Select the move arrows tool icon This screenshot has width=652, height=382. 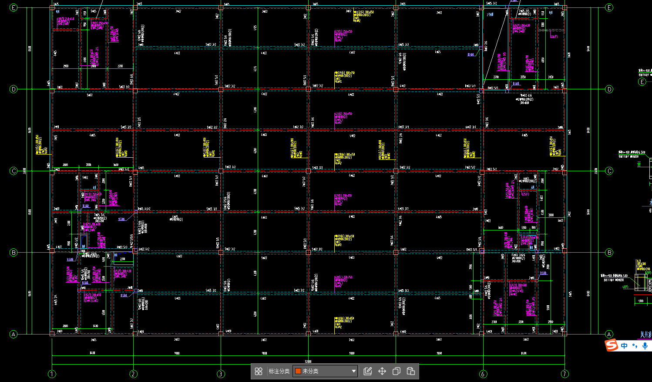382,371
